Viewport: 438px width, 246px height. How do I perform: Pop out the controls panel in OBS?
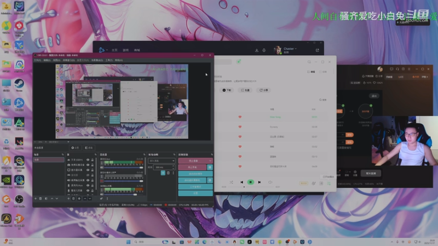click(212, 155)
